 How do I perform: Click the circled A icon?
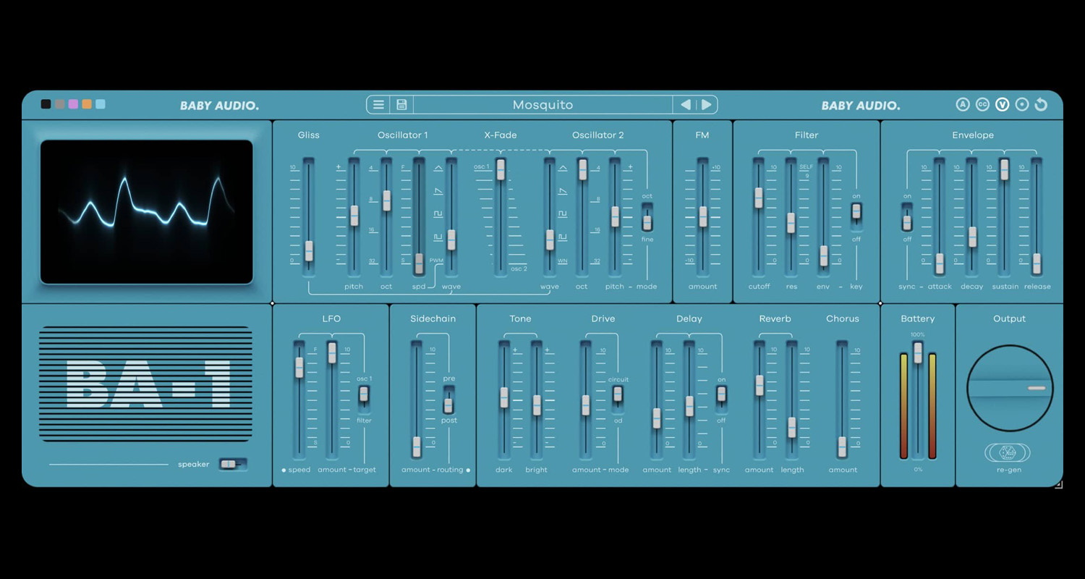coord(963,104)
